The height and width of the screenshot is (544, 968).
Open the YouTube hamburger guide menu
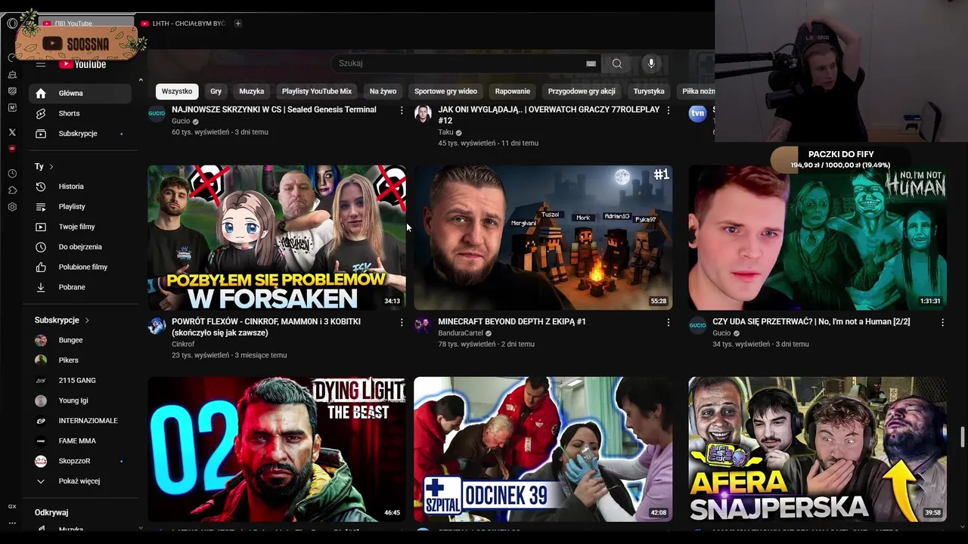tap(41, 64)
